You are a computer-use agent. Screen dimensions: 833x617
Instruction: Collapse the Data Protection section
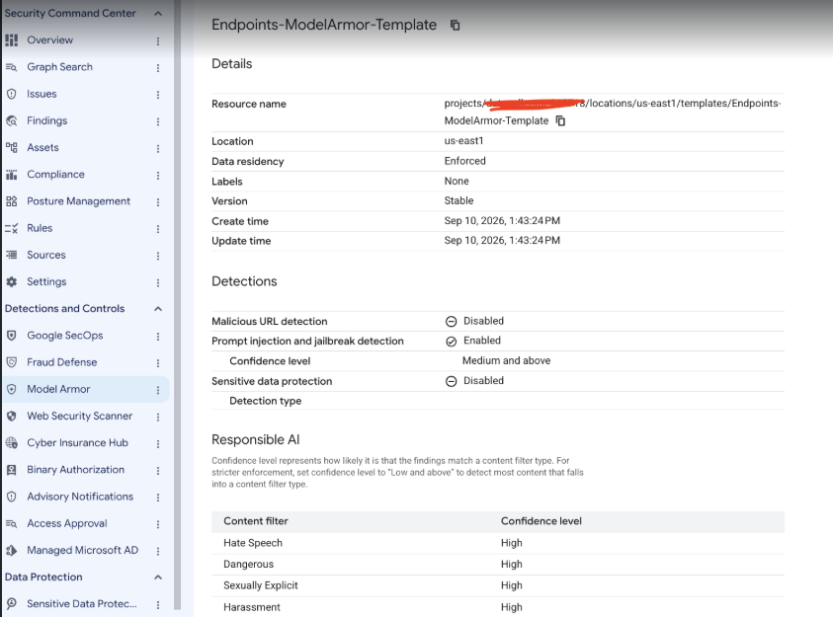[x=158, y=578]
